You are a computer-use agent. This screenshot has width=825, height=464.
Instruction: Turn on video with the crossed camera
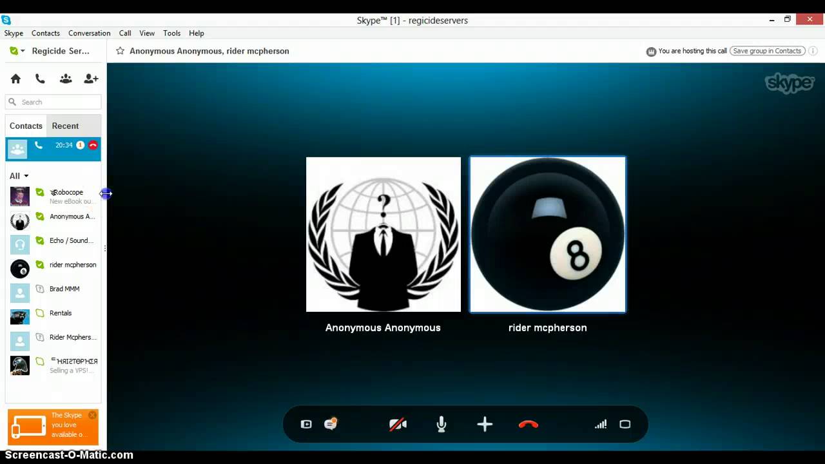pos(398,424)
